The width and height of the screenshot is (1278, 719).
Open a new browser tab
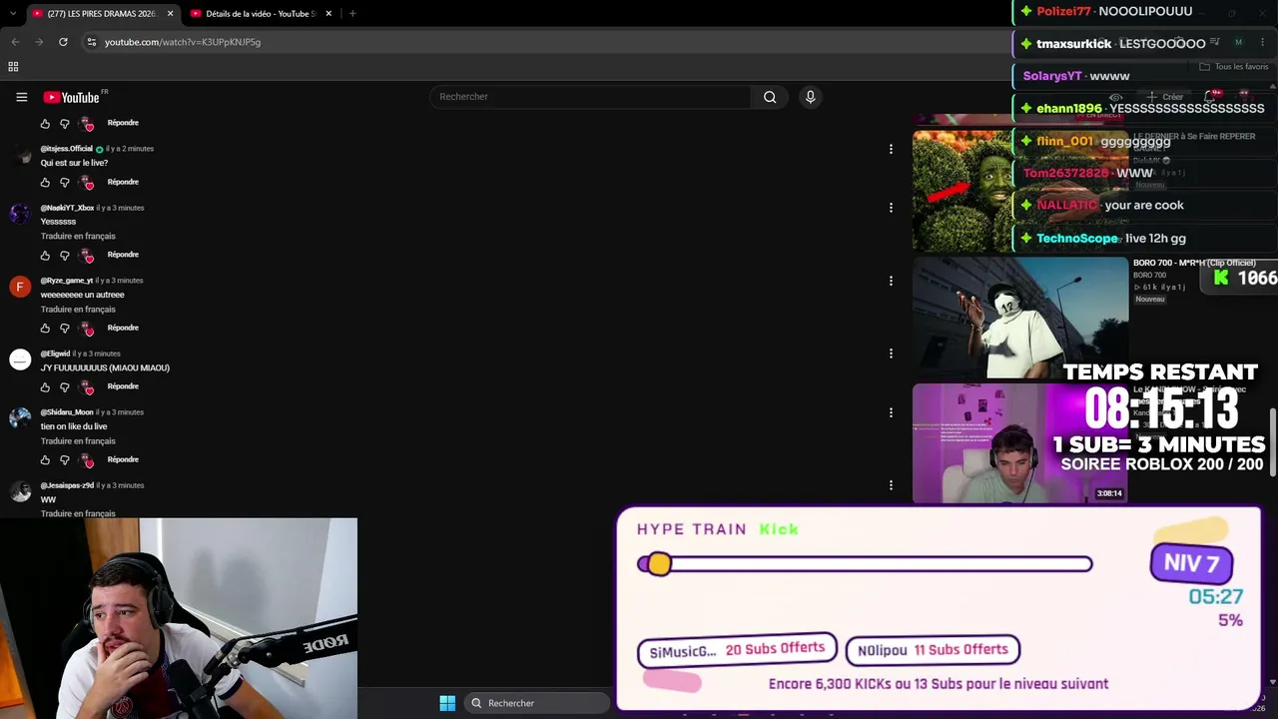352,13
